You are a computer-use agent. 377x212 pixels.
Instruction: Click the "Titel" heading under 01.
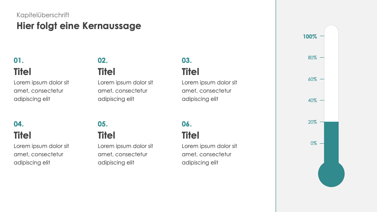tap(22, 72)
